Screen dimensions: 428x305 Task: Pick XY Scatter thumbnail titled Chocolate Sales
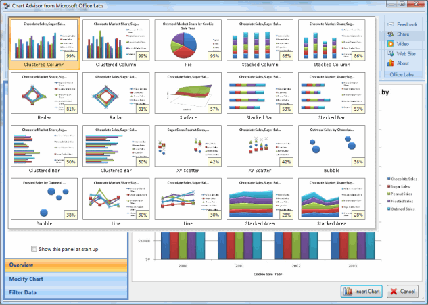pyautogui.click(x=260, y=146)
